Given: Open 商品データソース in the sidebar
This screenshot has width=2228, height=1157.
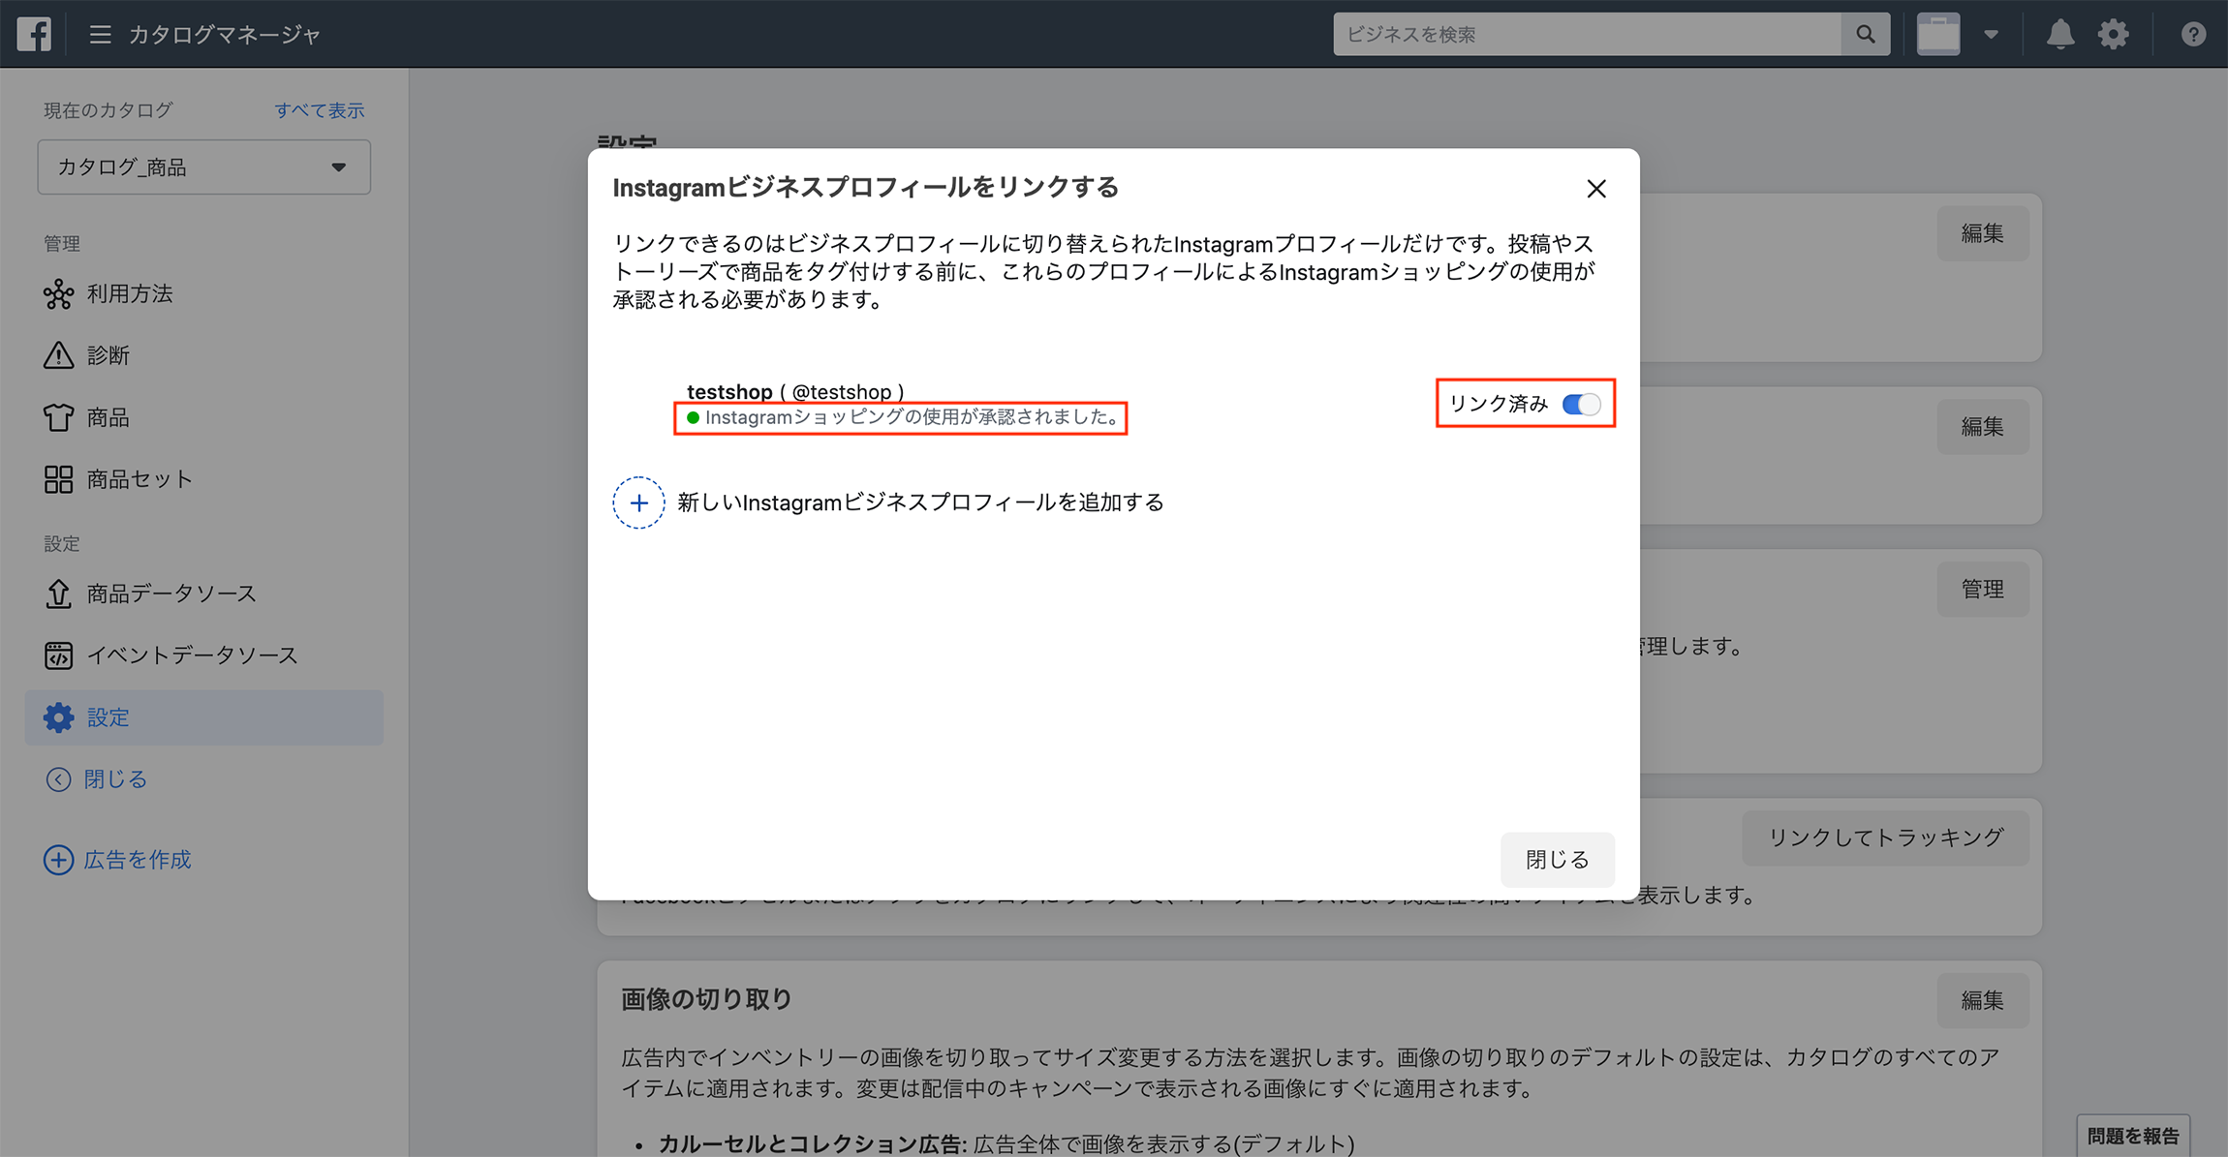Looking at the screenshot, I should point(203,594).
